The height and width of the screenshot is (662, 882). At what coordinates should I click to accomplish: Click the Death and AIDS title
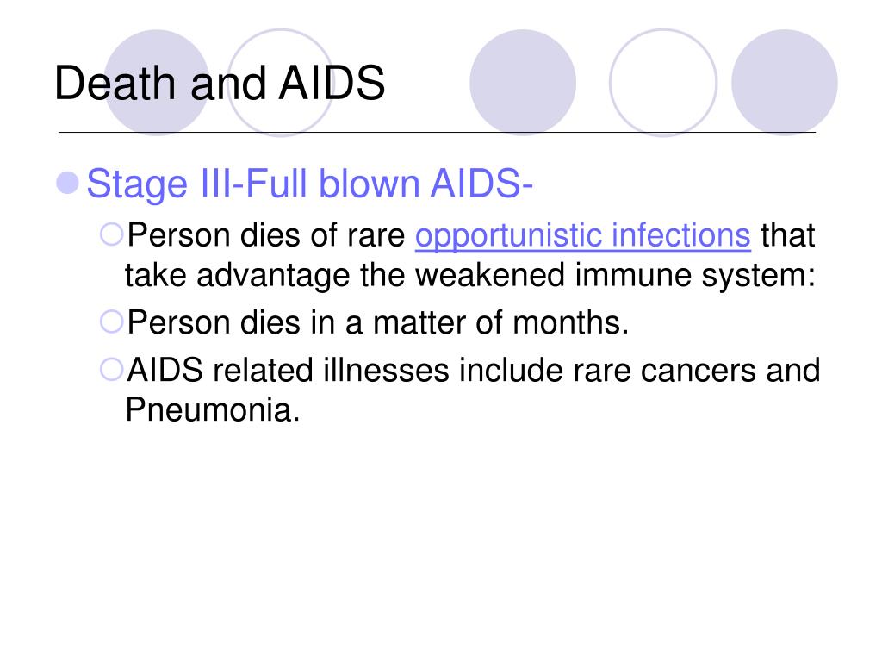pyautogui.click(x=220, y=84)
